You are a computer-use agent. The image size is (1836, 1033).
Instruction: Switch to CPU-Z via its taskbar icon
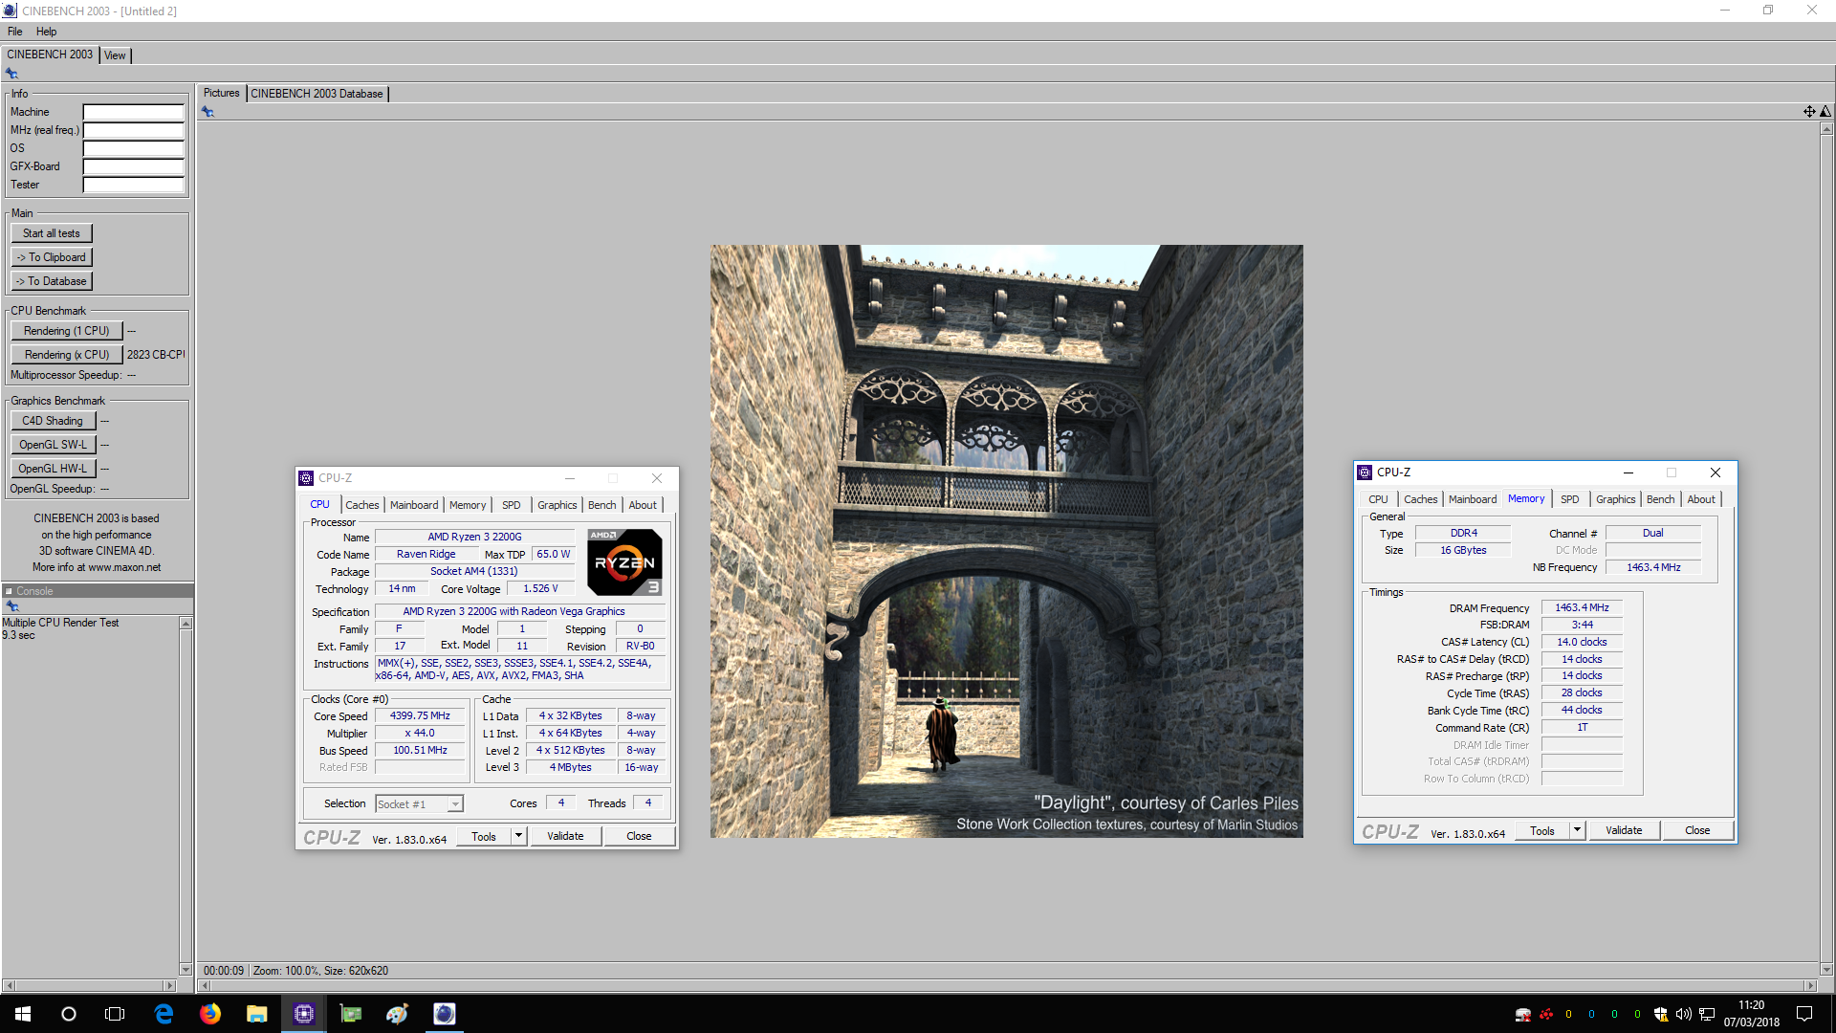click(304, 1014)
